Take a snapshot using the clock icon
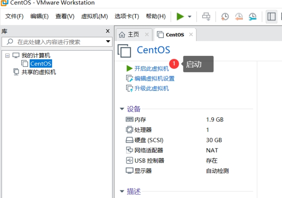The height and width of the screenshot is (198, 282). (x=225, y=17)
